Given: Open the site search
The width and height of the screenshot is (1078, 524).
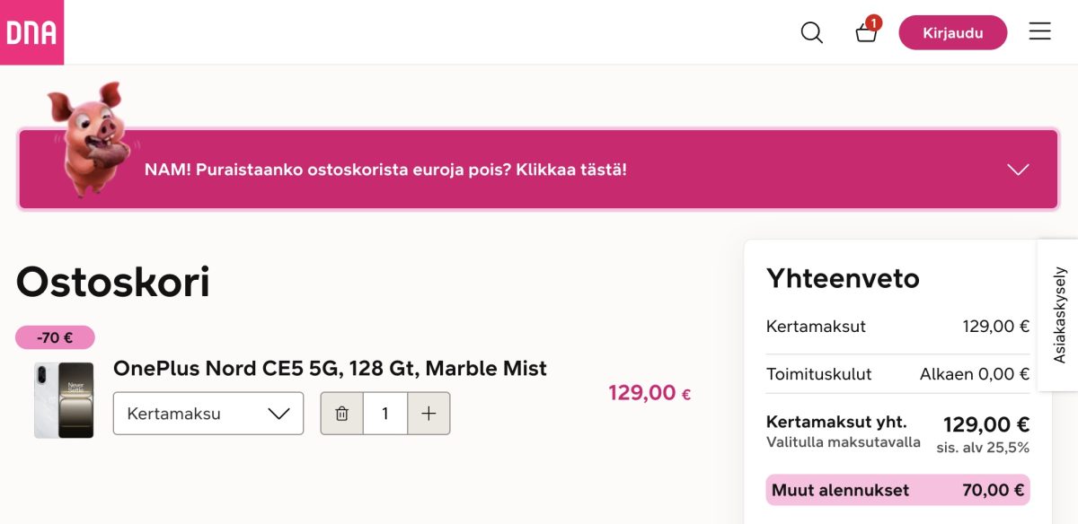Looking at the screenshot, I should 811,31.
